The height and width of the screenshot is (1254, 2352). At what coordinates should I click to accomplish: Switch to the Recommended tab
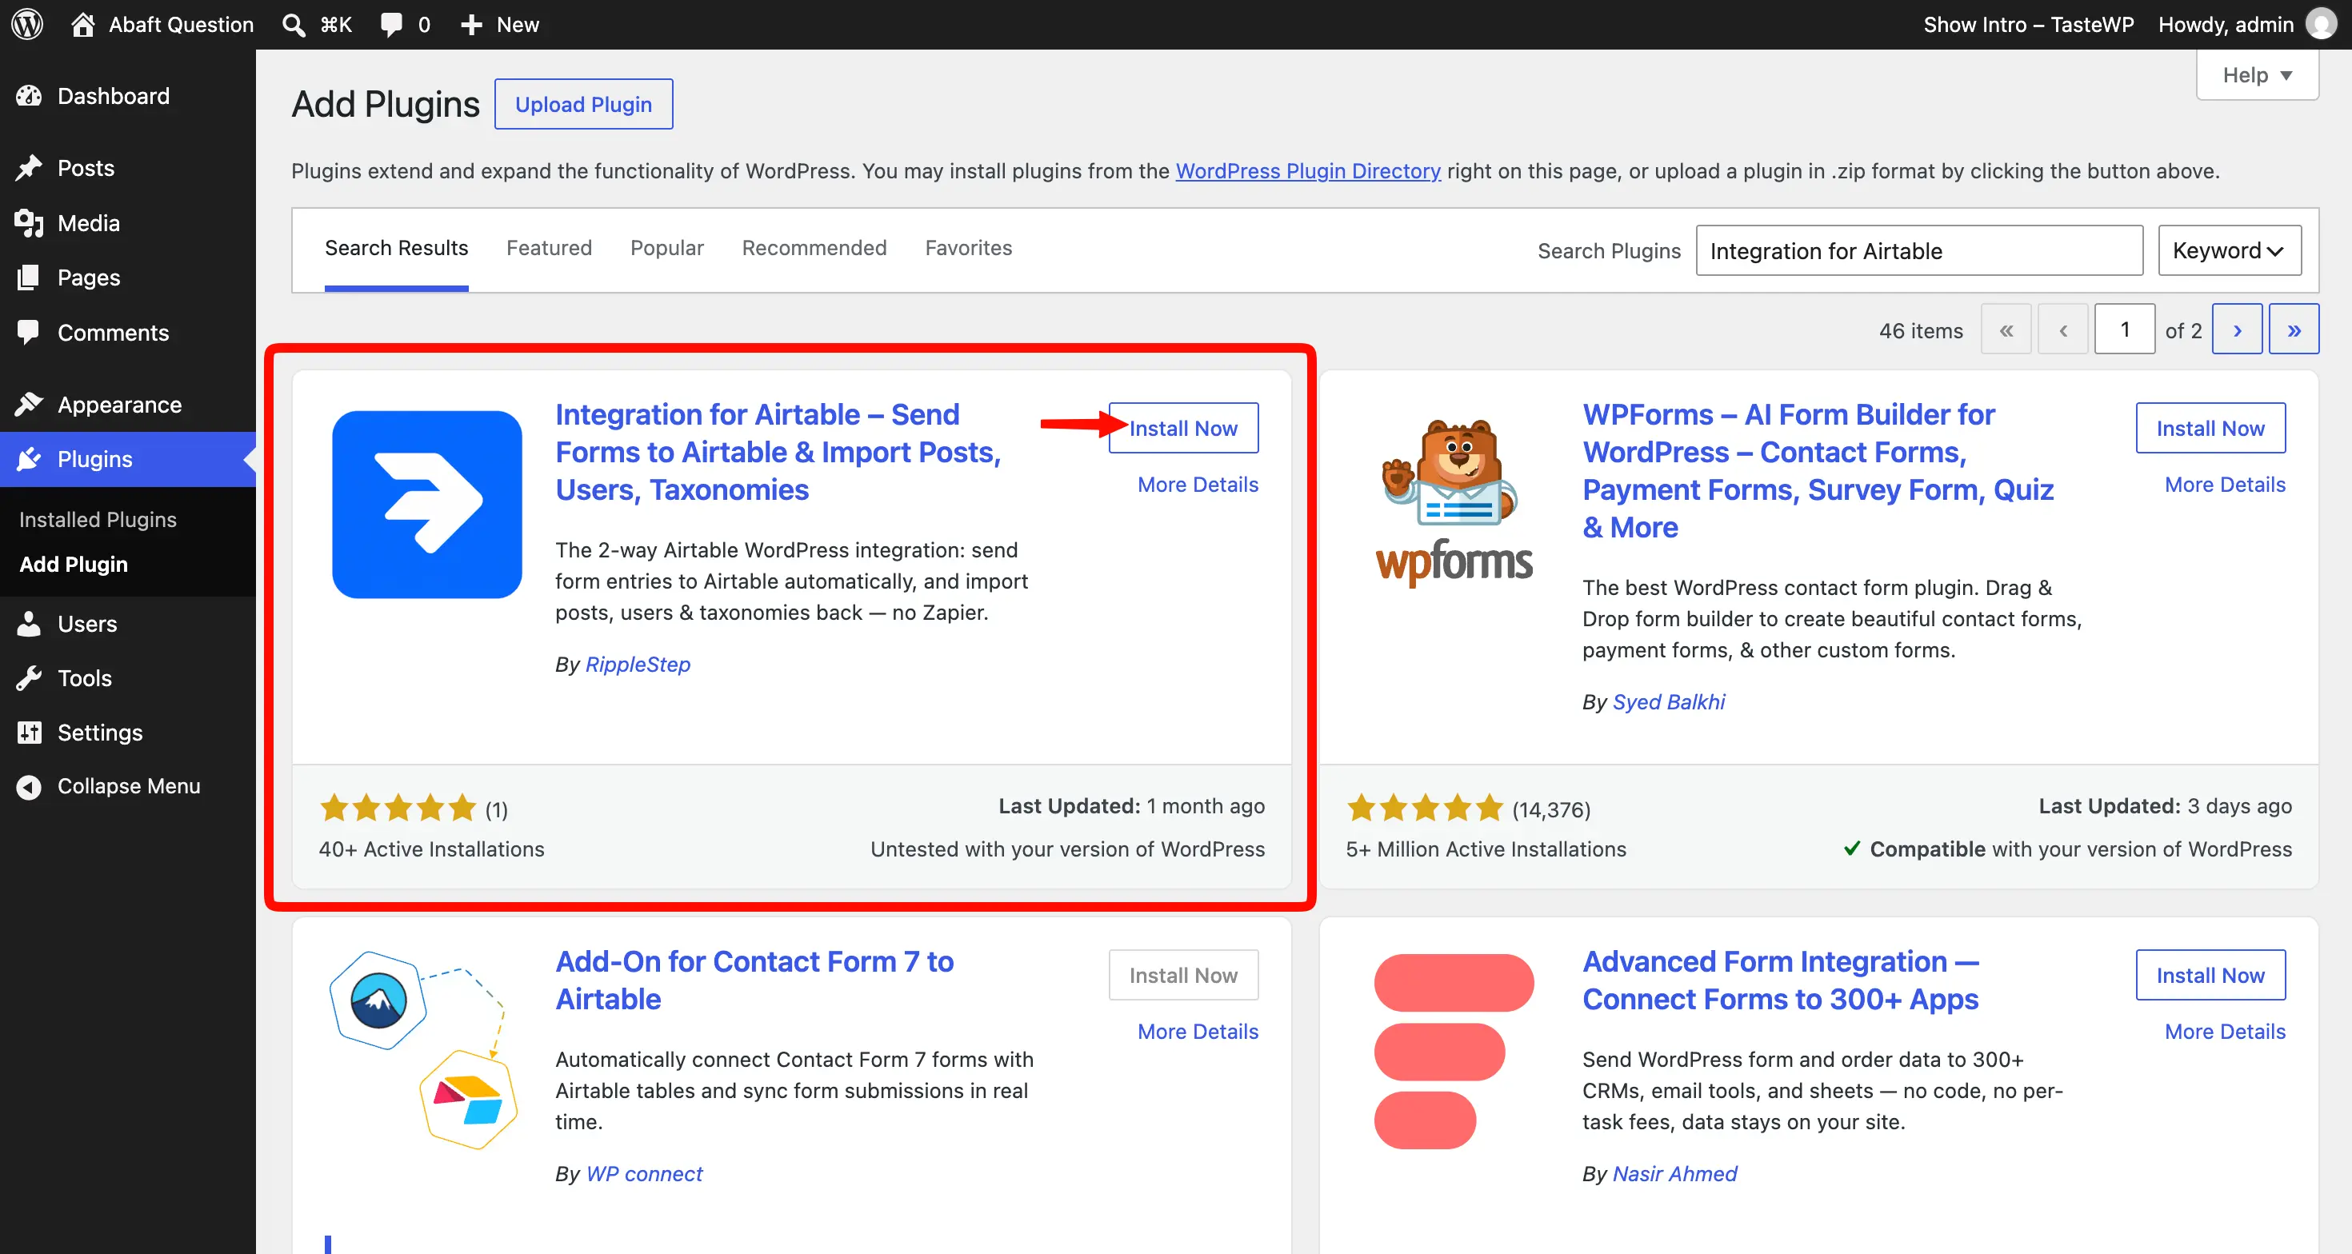pos(814,248)
